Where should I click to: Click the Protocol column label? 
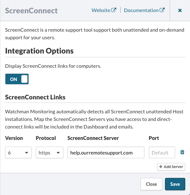(x=46, y=138)
